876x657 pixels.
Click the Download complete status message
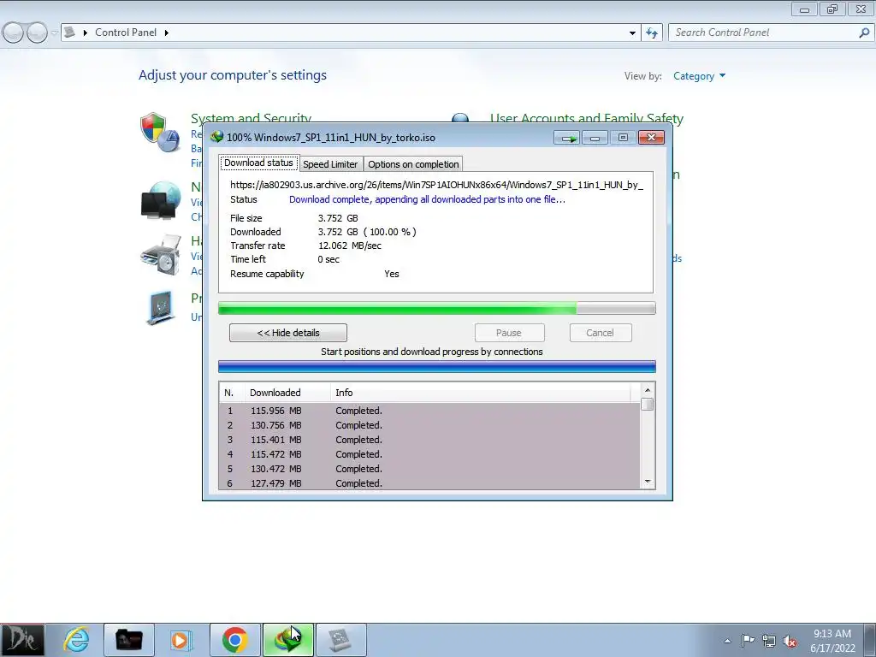pyautogui.click(x=428, y=199)
